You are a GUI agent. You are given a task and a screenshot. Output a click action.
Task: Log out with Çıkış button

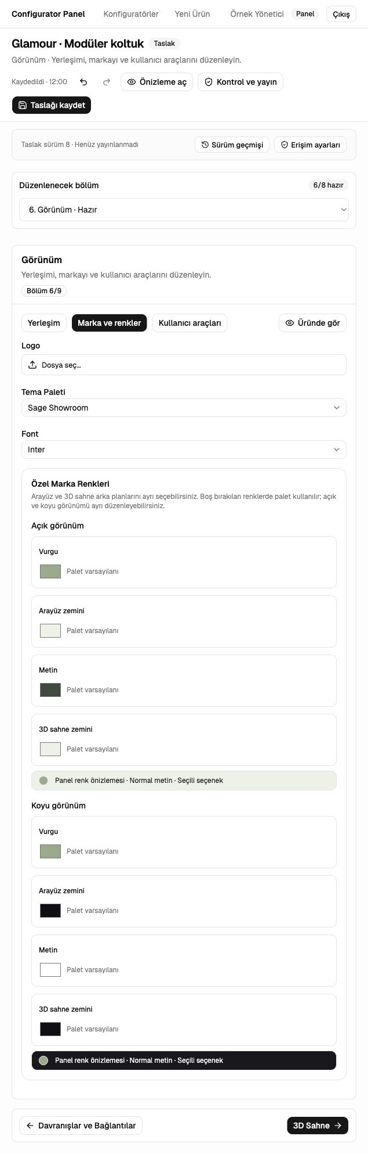341,14
